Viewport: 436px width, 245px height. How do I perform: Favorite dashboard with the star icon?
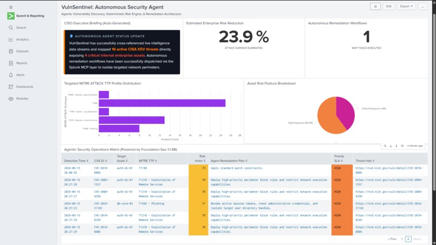click(x=375, y=6)
